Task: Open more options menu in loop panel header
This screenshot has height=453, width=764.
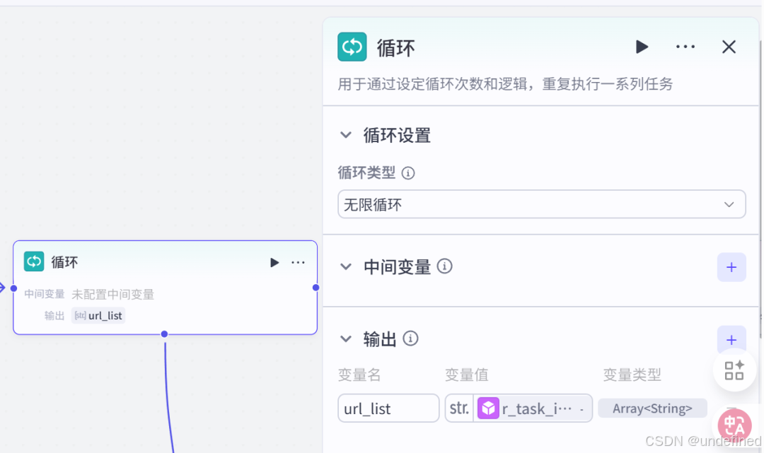Action: pos(685,47)
